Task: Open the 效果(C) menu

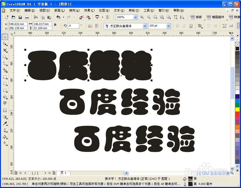Action: (89, 10)
